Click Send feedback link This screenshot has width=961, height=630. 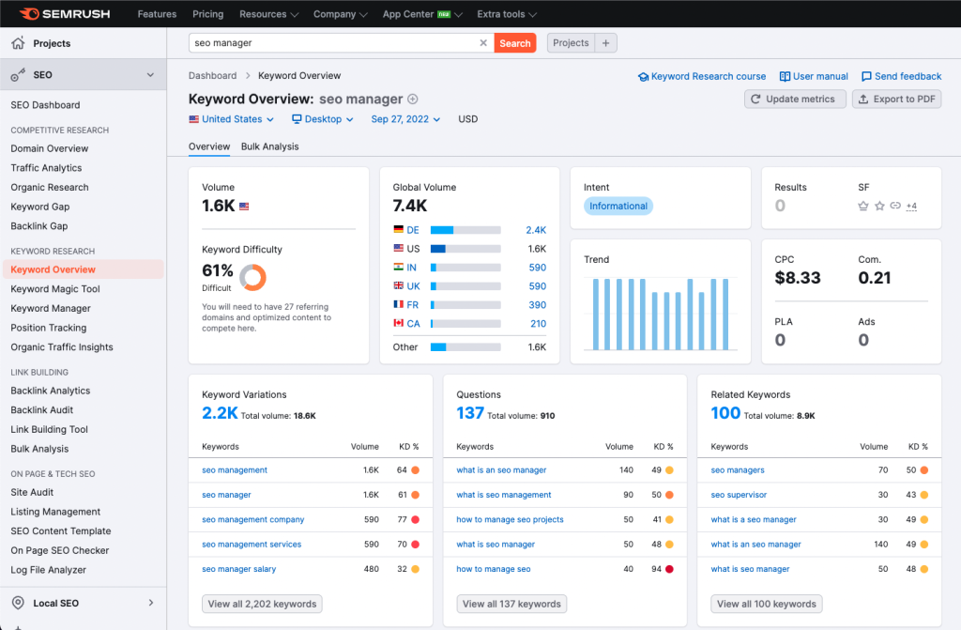tap(902, 76)
